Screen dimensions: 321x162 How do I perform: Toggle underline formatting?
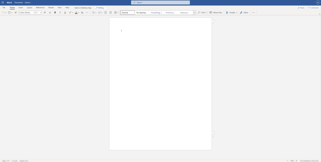(x=65, y=13)
